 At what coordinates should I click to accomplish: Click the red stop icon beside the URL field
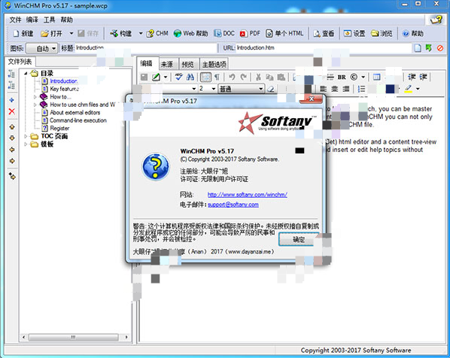[440, 48]
